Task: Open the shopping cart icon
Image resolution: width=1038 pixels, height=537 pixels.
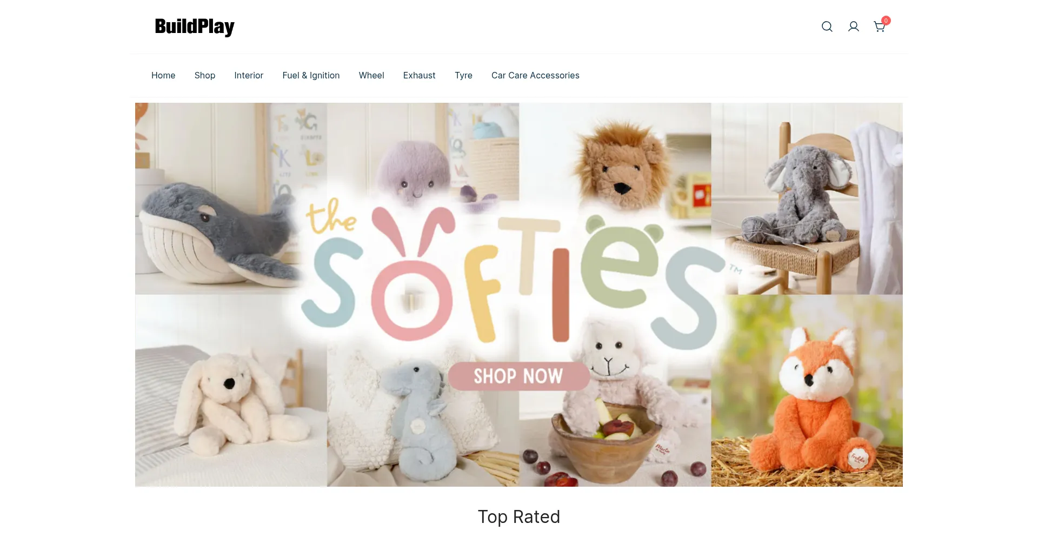Action: 879,27
